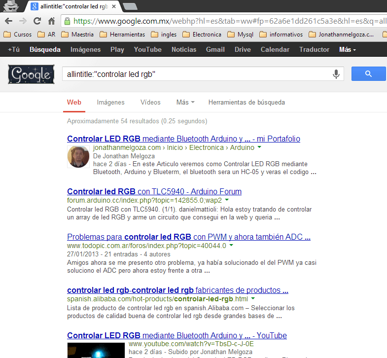This screenshot has height=358, width=387.
Task: Click the address bar URL
Action: (x=230, y=21)
